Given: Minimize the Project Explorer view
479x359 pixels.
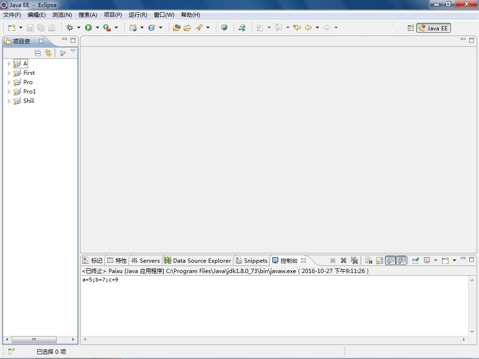Looking at the screenshot, I should (x=65, y=39).
